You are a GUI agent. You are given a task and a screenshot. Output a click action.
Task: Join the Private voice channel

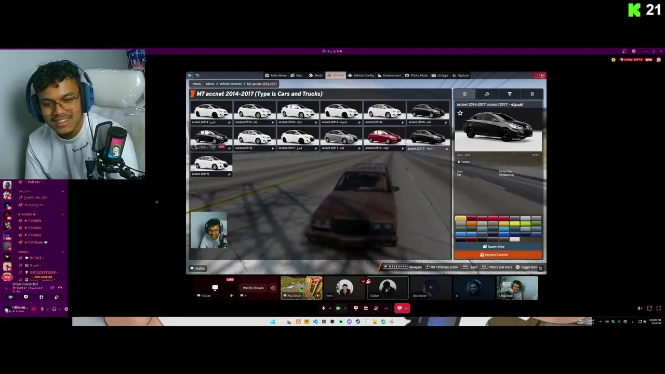36,242
